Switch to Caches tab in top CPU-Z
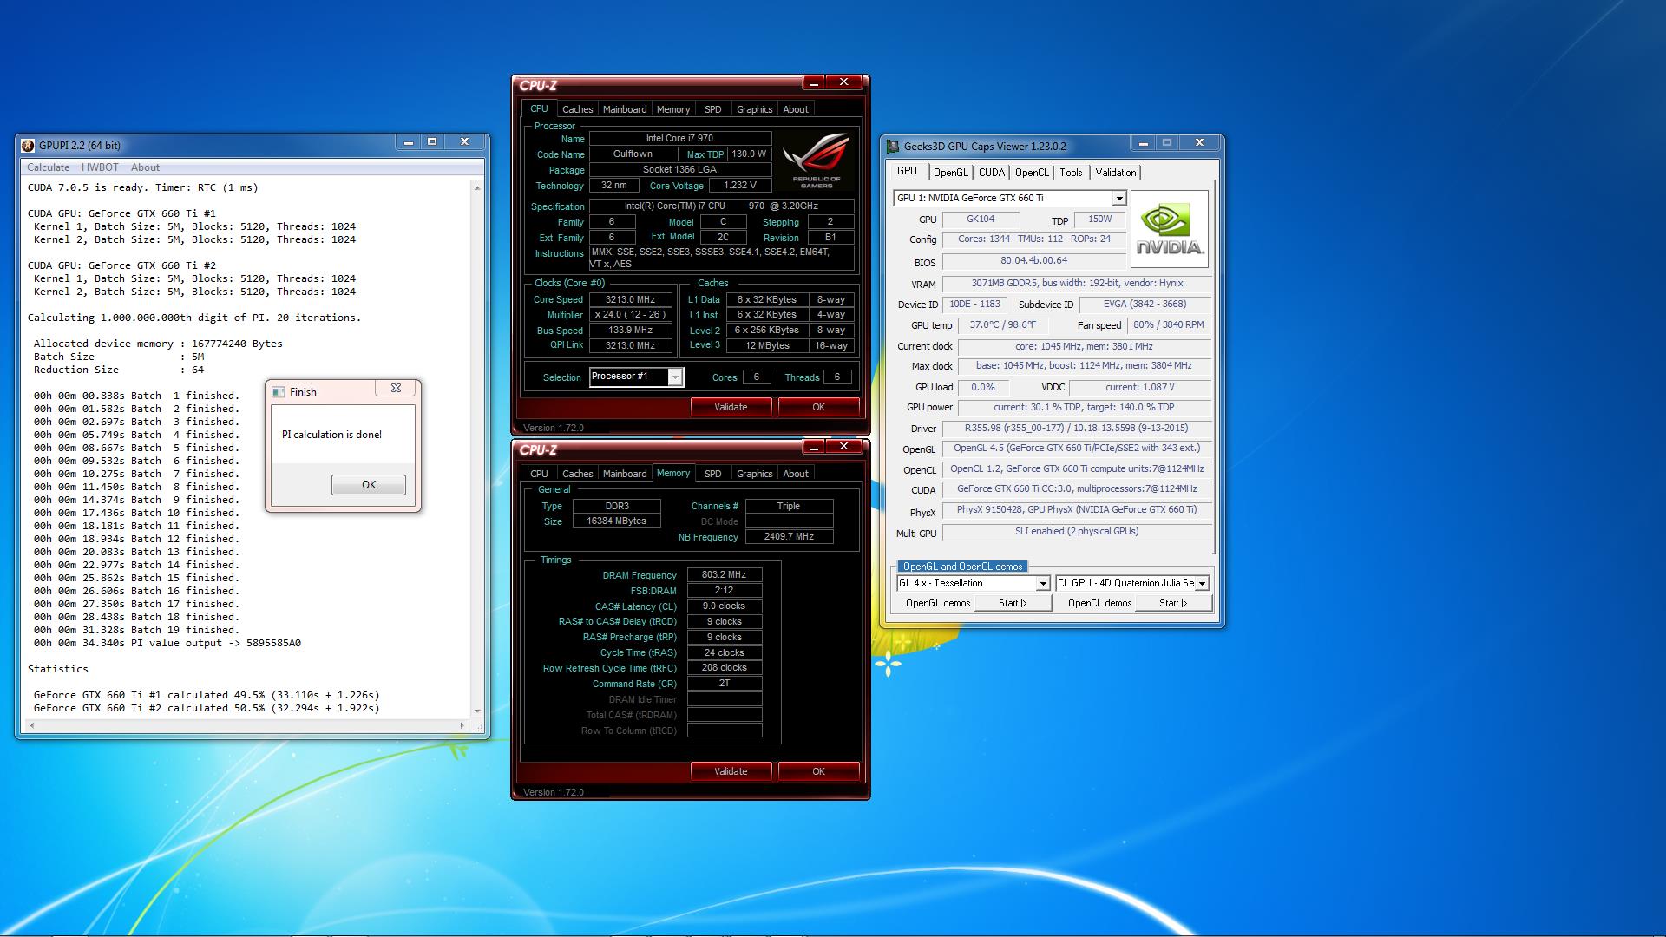1666x937 pixels. tap(577, 109)
